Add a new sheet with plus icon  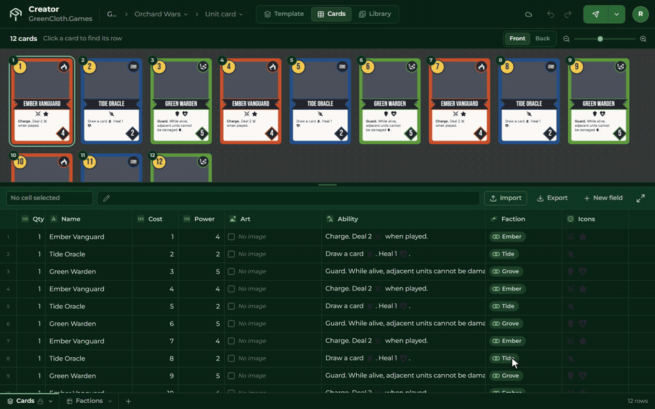(x=128, y=401)
